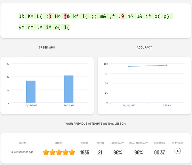Click the third gold star rating
Screen dimensions: 192x165
(59, 152)
